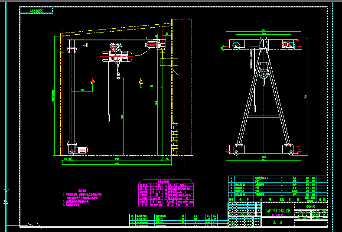
Task: Select the drawing title cell in title block
Action: tap(278, 210)
